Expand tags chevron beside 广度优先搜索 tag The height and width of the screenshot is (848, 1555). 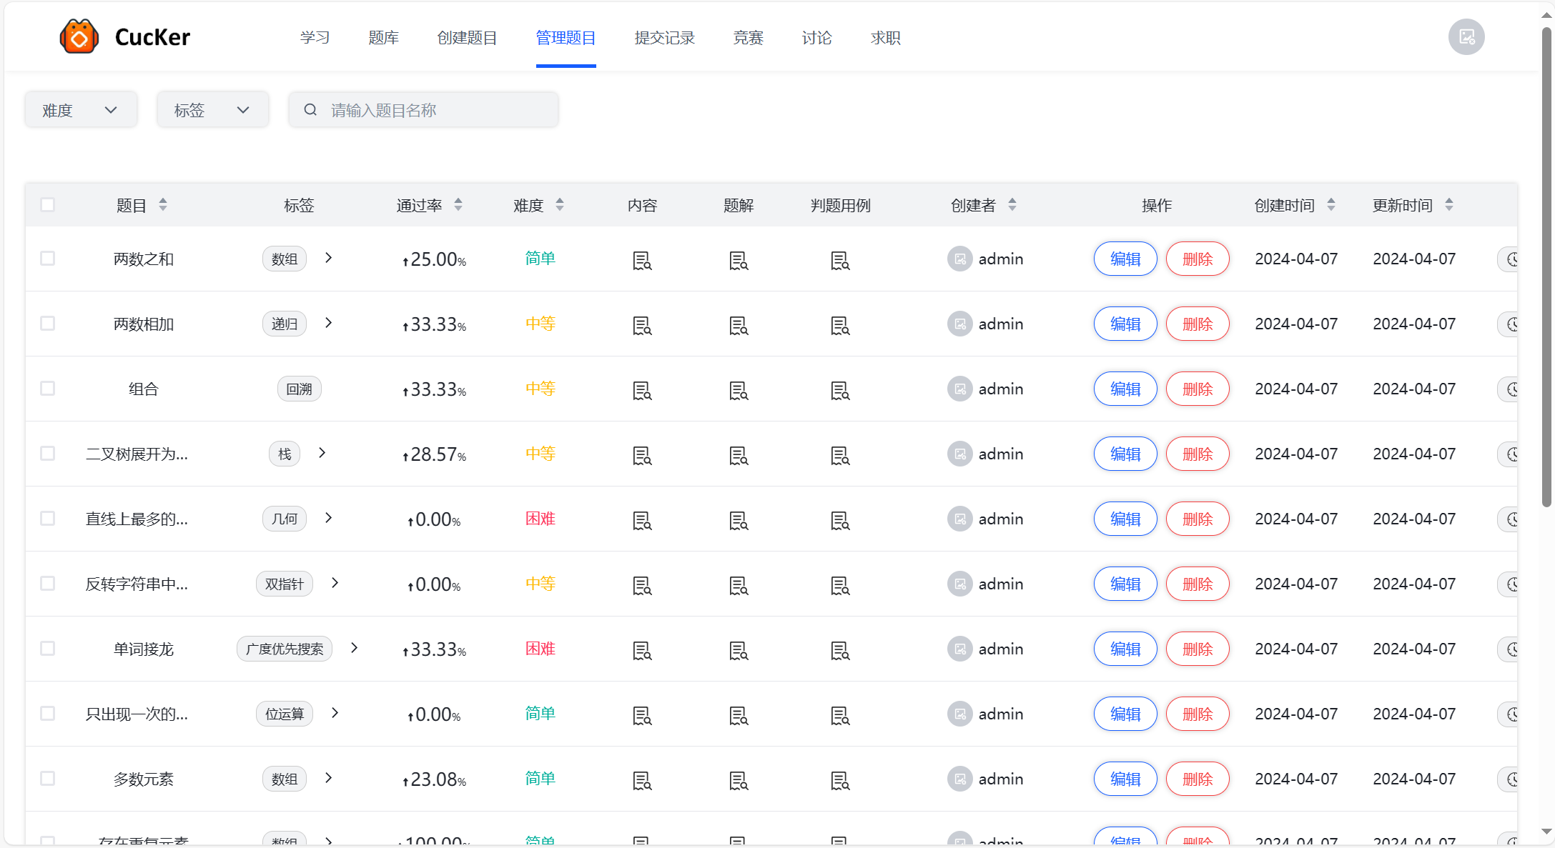(355, 648)
